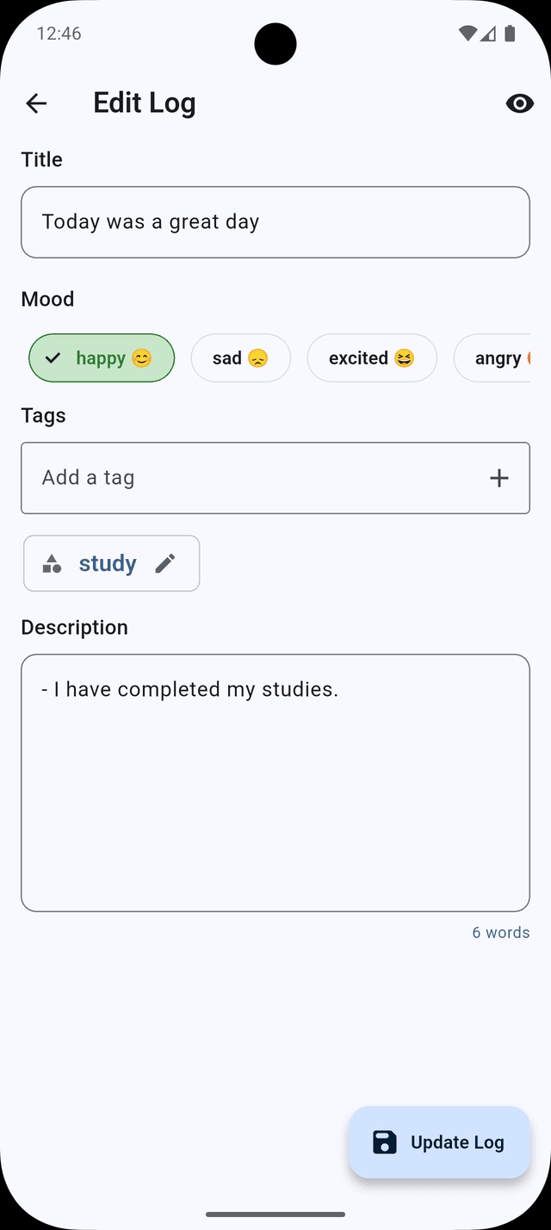The height and width of the screenshot is (1230, 551).
Task: Go back using the arrow icon
Action: click(x=36, y=103)
